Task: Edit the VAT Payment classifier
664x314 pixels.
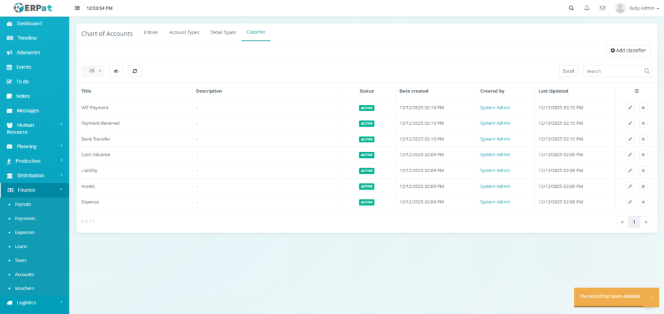Action: point(630,107)
